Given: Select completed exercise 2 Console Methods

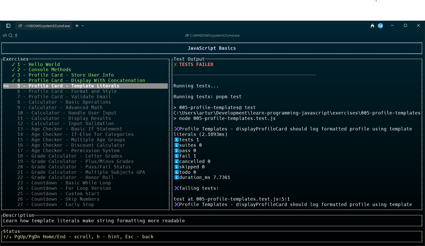Looking at the screenshot, I should (50, 70).
